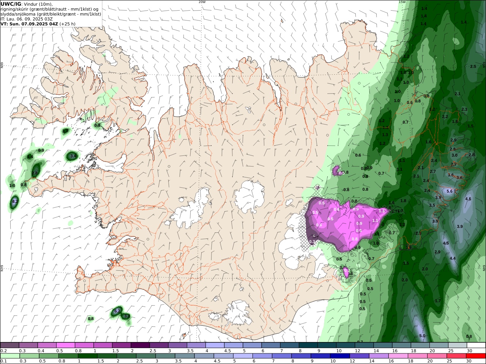Pick the dark teal 8 mm snow legend swatch
486x364 pixels.
[308, 345]
